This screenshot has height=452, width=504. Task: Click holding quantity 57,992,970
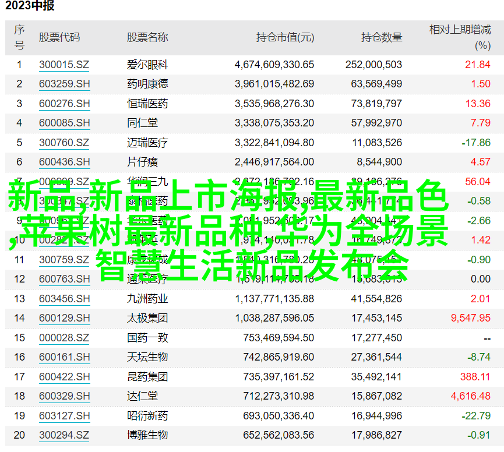click(376, 123)
